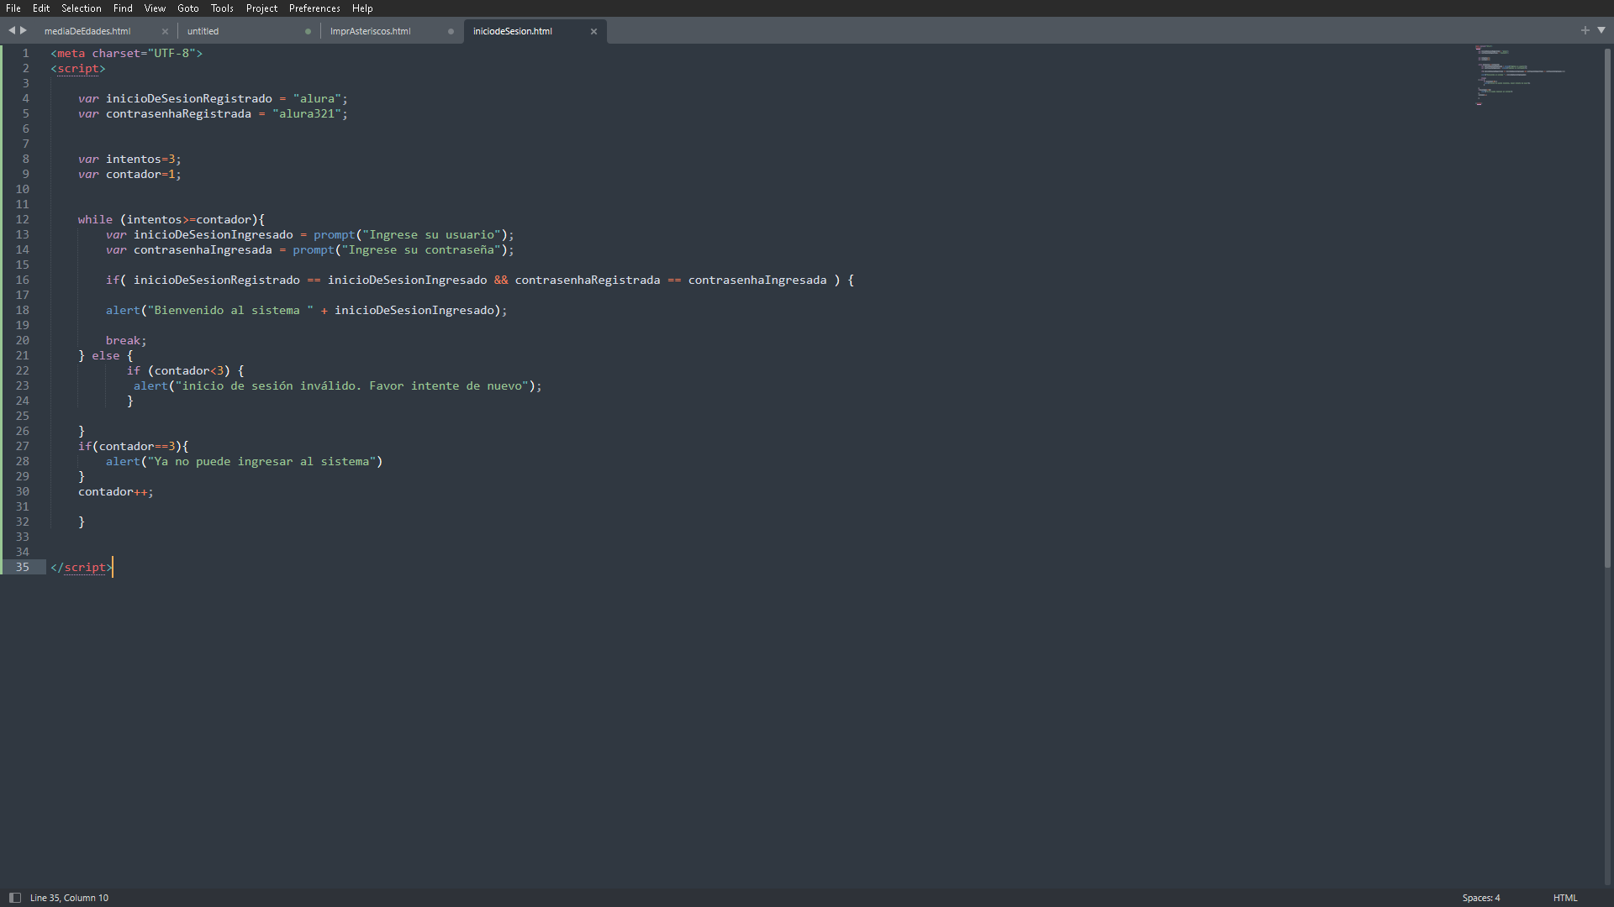Add a new tab with plus icon
Screen dimensions: 1614x907
coord(1585,30)
